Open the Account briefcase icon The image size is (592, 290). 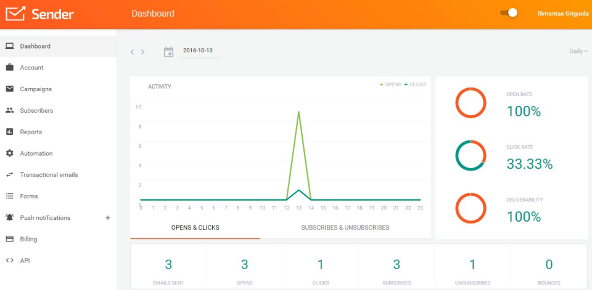click(x=10, y=68)
